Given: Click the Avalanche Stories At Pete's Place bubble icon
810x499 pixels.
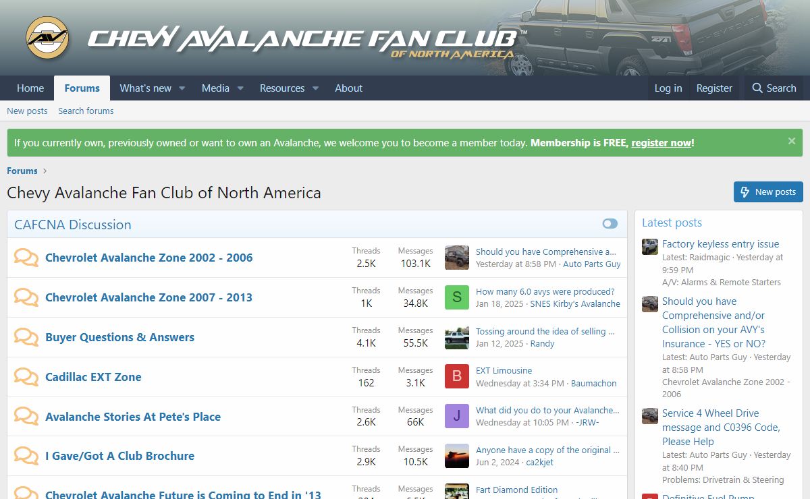Looking at the screenshot, I should coord(26,417).
